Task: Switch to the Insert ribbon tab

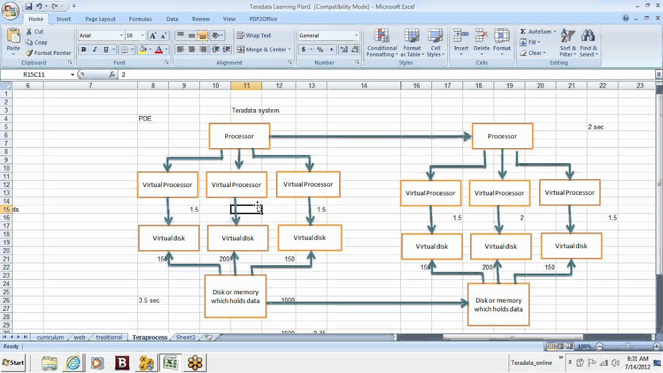Action: [64, 19]
